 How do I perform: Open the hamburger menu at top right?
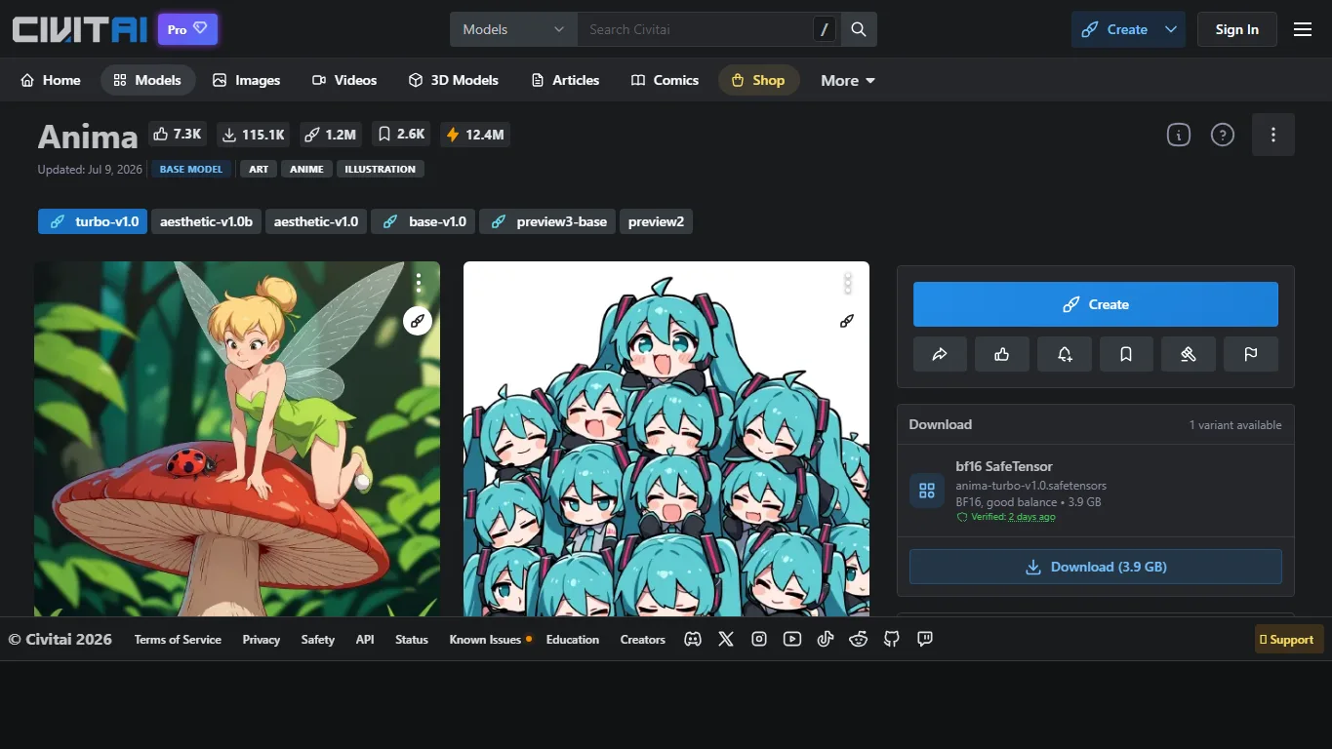1303,29
